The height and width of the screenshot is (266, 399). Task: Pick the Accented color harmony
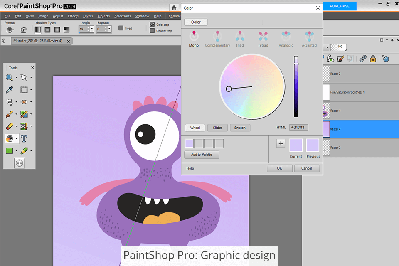(x=309, y=39)
